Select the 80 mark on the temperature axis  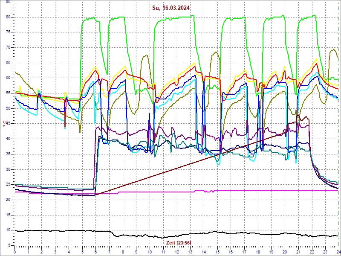coord(8,17)
